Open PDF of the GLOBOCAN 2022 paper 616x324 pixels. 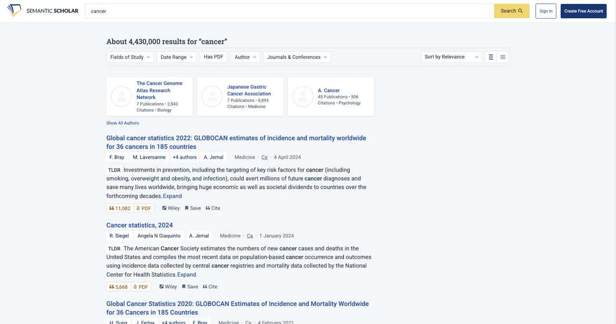coord(143,208)
